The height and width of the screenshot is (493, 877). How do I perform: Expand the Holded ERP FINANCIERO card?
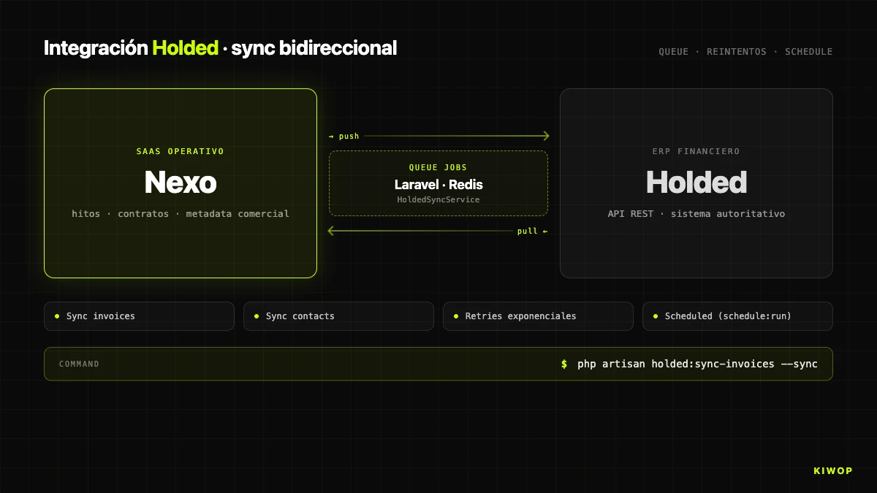pyautogui.click(x=696, y=183)
